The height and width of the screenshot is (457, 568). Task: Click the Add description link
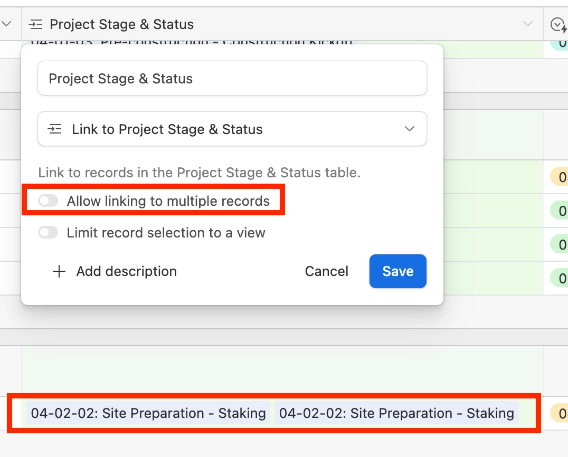pos(126,271)
